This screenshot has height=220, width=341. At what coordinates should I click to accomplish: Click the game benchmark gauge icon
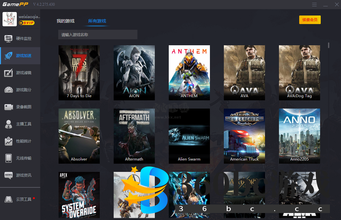(9, 90)
